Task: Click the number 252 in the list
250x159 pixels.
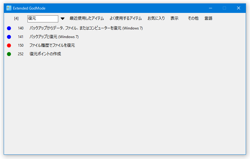Action: pyautogui.click(x=21, y=54)
